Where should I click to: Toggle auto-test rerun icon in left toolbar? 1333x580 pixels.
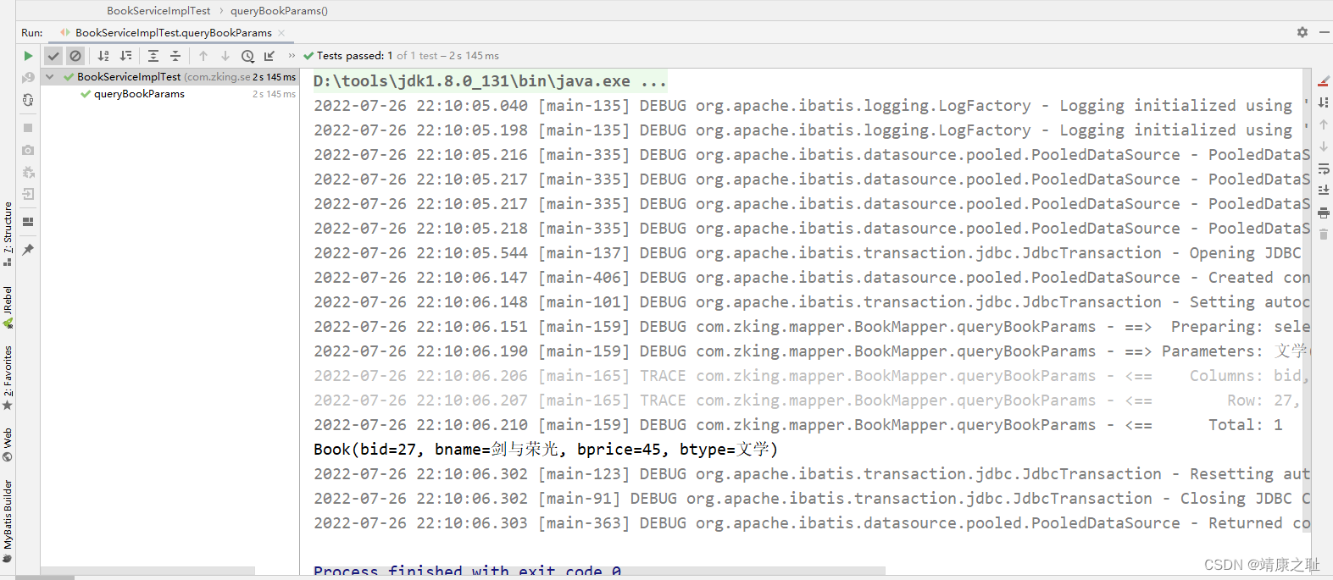click(28, 100)
